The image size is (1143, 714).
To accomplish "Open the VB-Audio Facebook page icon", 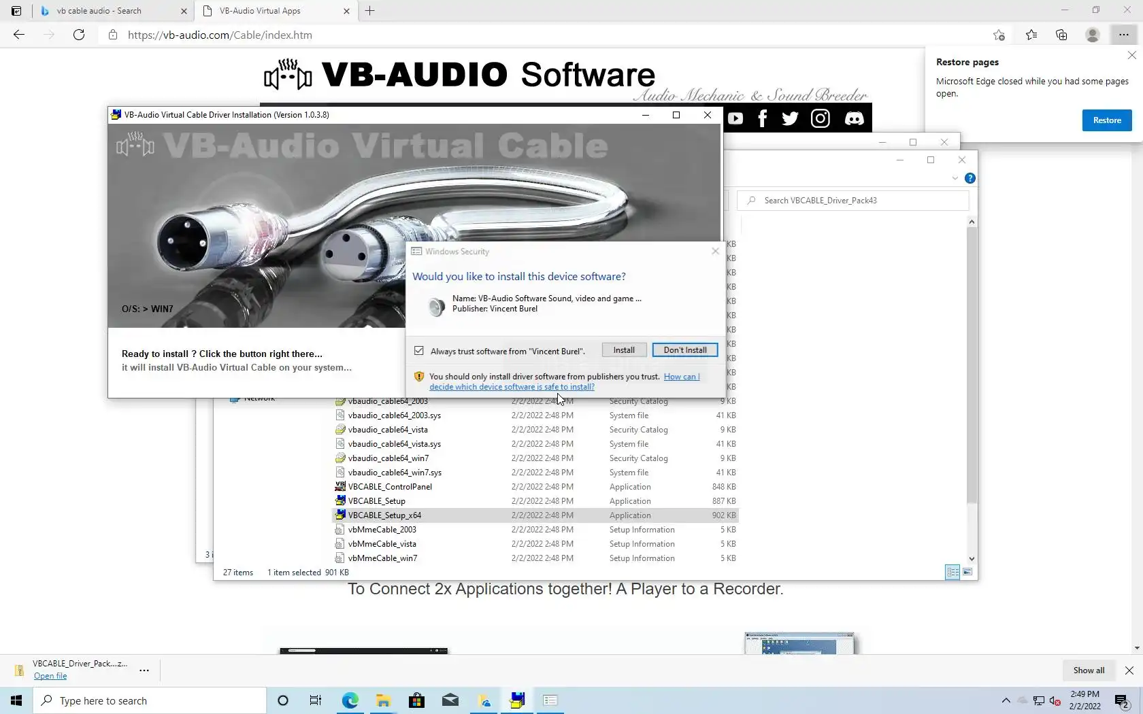I will 763,118.
